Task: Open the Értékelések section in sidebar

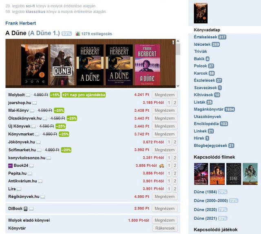Action: (206, 37)
